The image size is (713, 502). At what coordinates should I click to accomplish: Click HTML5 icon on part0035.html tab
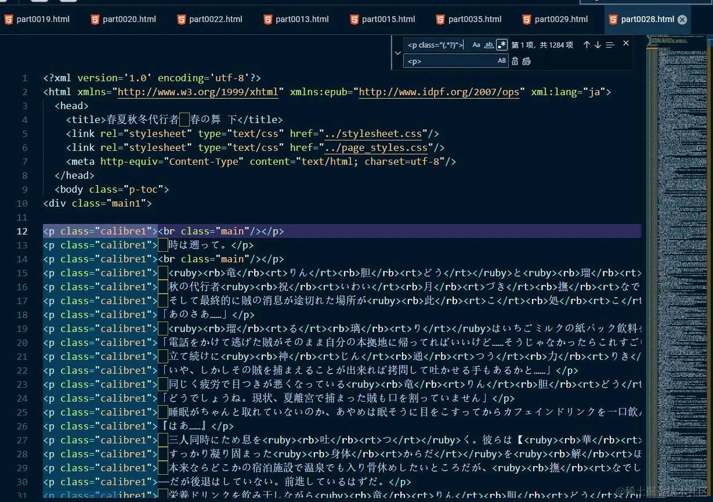coord(440,20)
